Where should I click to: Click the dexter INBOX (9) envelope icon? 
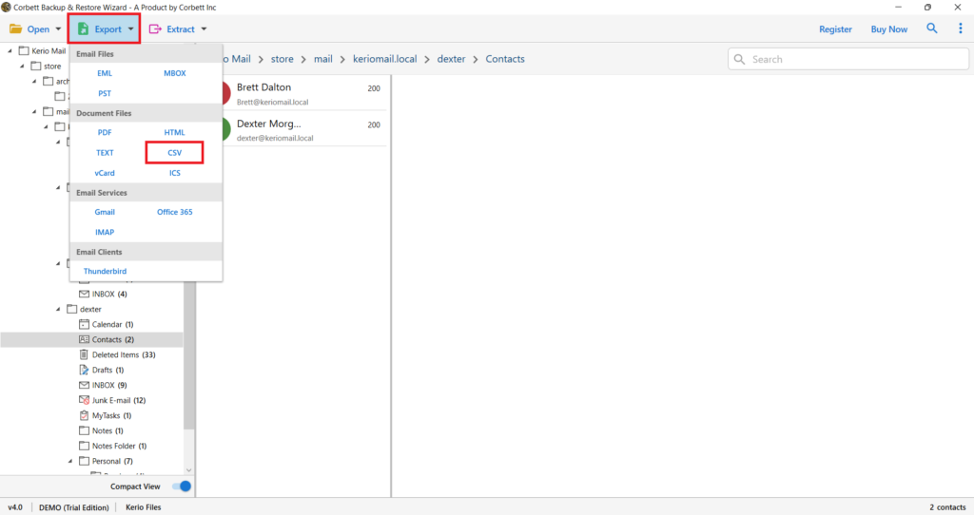(84, 385)
